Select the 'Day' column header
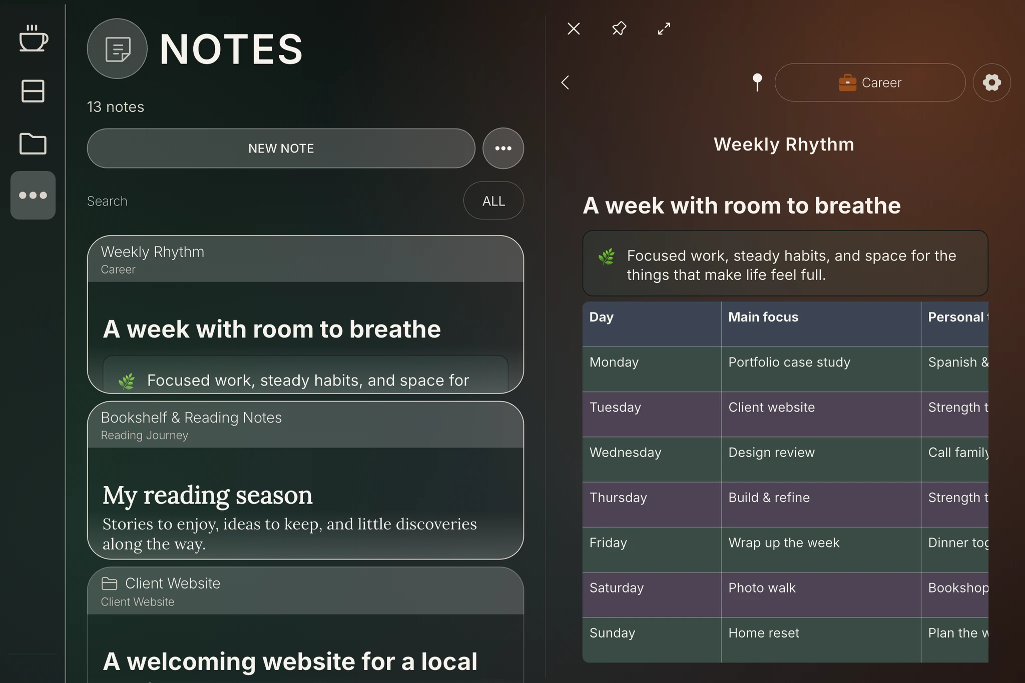 point(652,324)
